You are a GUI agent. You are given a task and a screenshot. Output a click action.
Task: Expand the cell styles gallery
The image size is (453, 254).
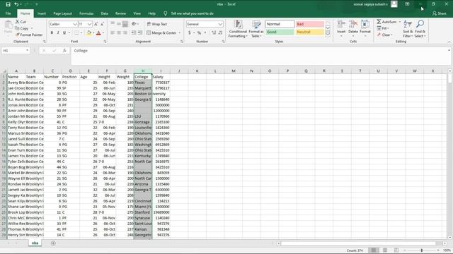[x=328, y=34]
